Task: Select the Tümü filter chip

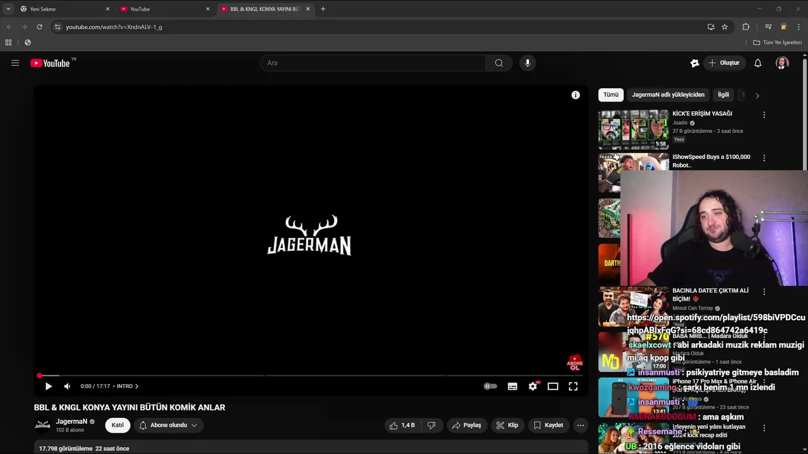Action: (x=611, y=95)
